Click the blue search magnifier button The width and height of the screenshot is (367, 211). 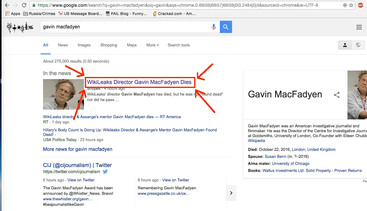tap(226, 27)
